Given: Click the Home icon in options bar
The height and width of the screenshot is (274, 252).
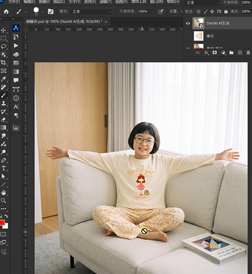Looking at the screenshot, I should (x=6, y=12).
